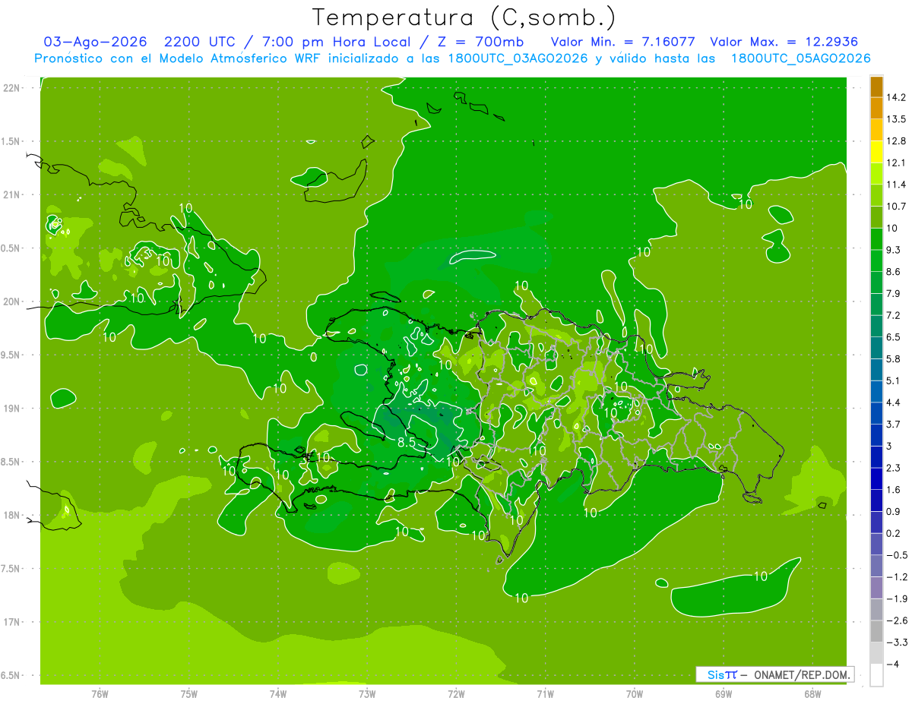Click the colorbar value "7.2"
Screen dimensions: 912x704
[894, 315]
